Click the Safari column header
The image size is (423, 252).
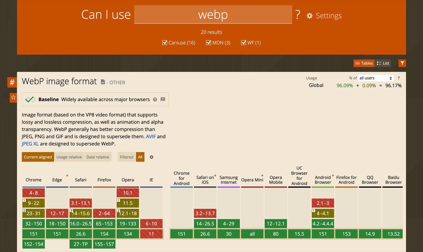click(80, 180)
